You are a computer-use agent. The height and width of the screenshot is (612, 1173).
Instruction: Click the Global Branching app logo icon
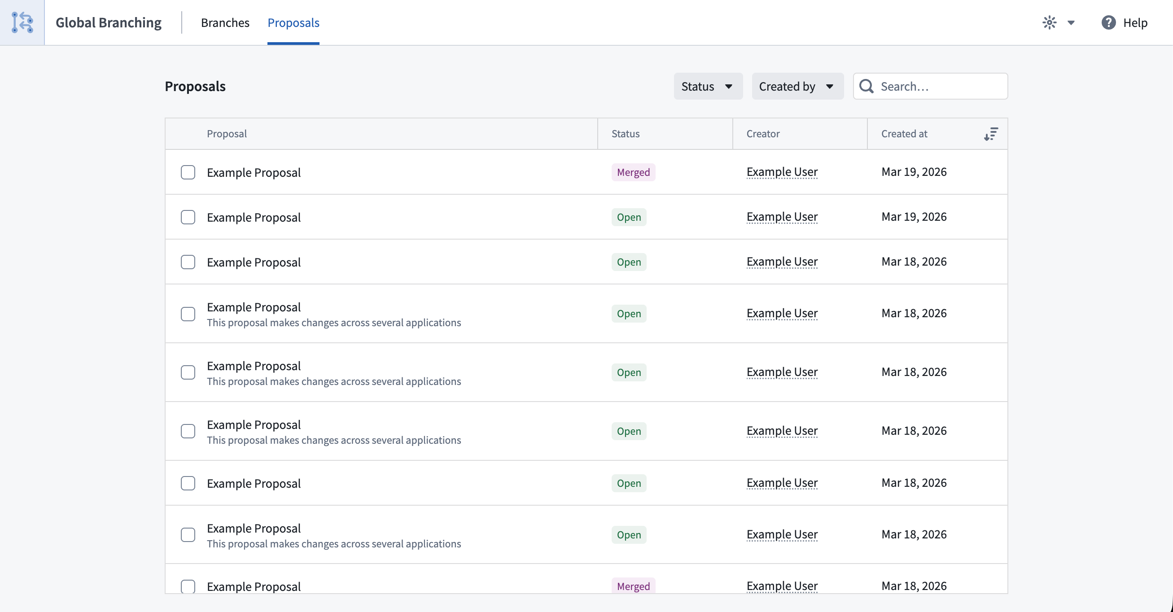click(x=22, y=22)
